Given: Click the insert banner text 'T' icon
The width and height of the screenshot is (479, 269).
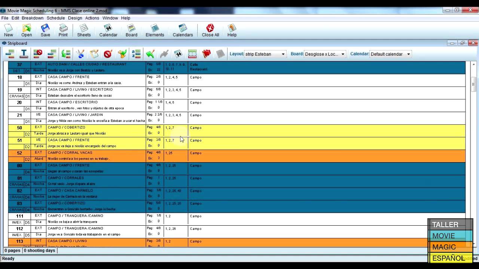Looking at the screenshot, I should (x=24, y=54).
